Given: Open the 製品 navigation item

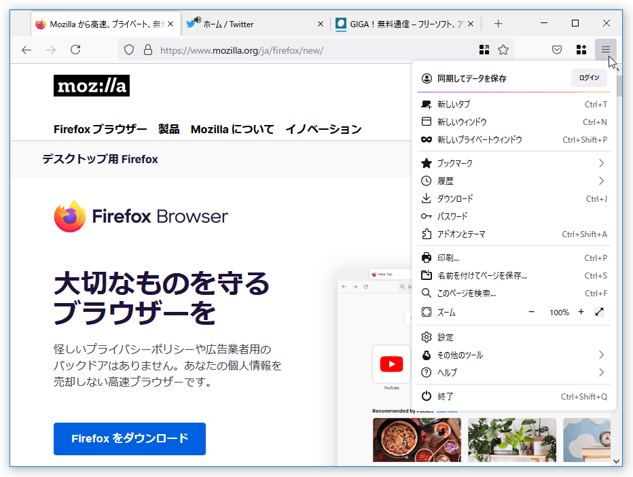Looking at the screenshot, I should point(168,129).
